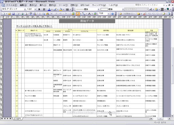Select the Pointer tool
174x125 pixels.
(x=78, y=14)
